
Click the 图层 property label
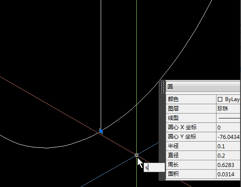tap(173, 109)
